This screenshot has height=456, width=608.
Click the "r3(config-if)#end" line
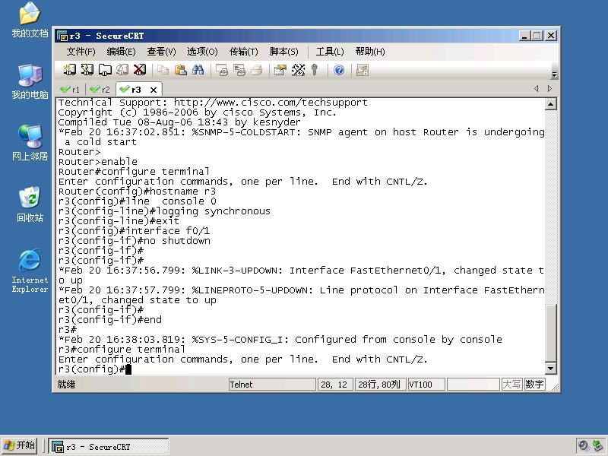pos(110,320)
